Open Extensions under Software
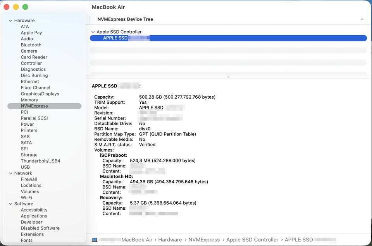 32,234
